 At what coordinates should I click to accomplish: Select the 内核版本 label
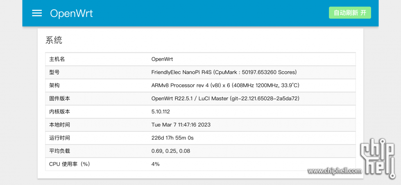(x=59, y=112)
